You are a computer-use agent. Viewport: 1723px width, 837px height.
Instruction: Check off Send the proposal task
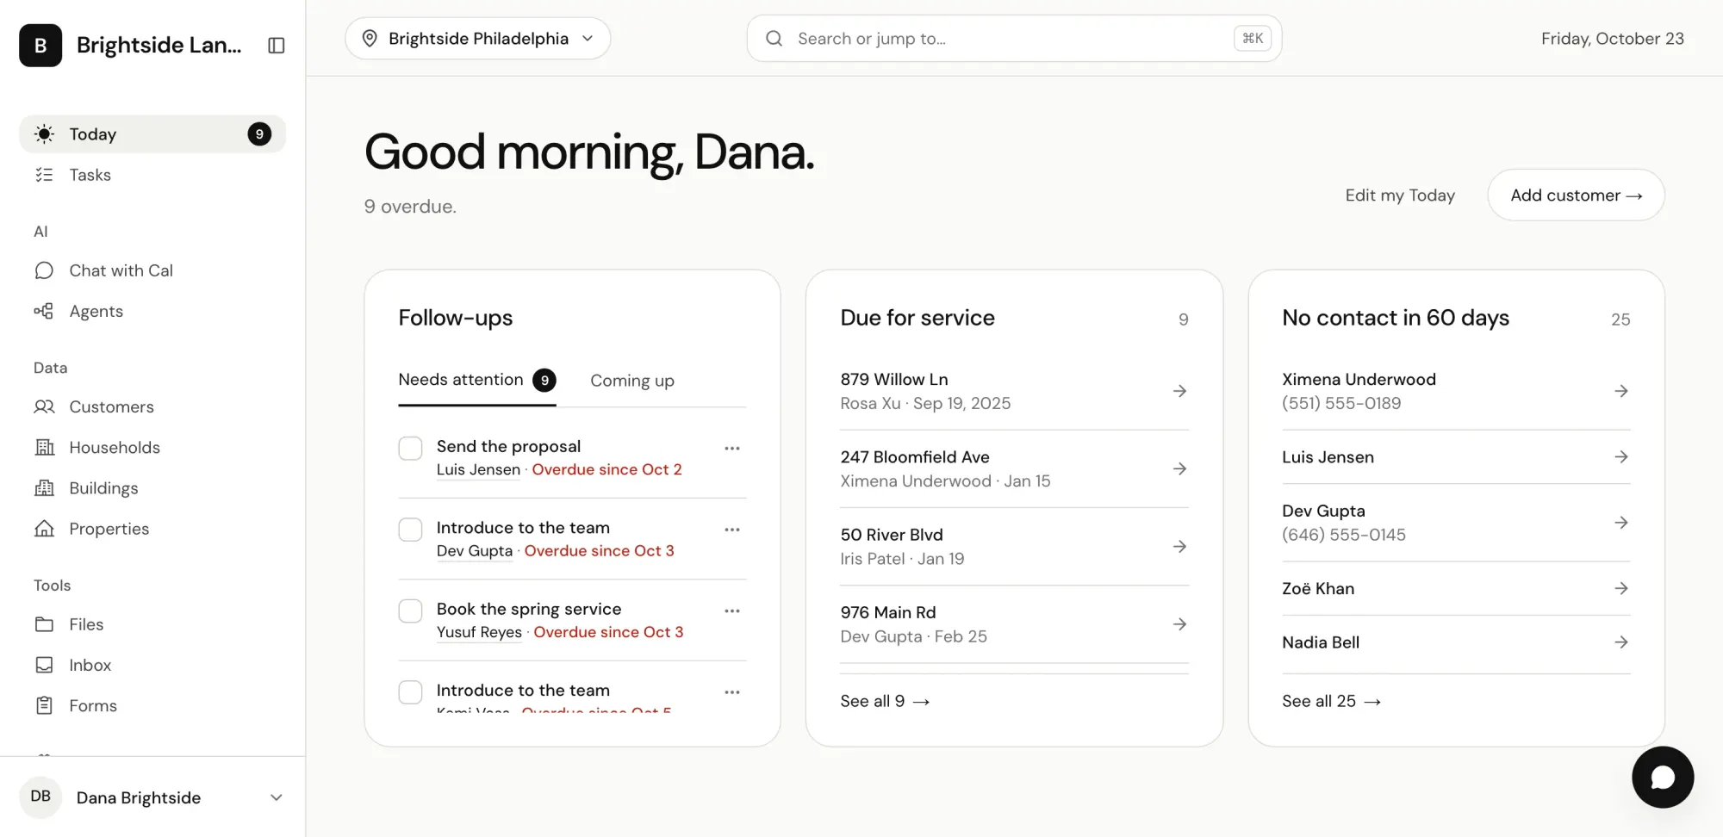410,449
